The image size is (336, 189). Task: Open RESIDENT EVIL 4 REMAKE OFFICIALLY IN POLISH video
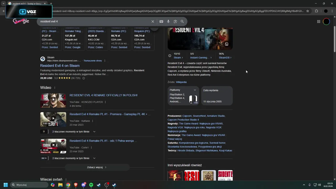[103, 95]
